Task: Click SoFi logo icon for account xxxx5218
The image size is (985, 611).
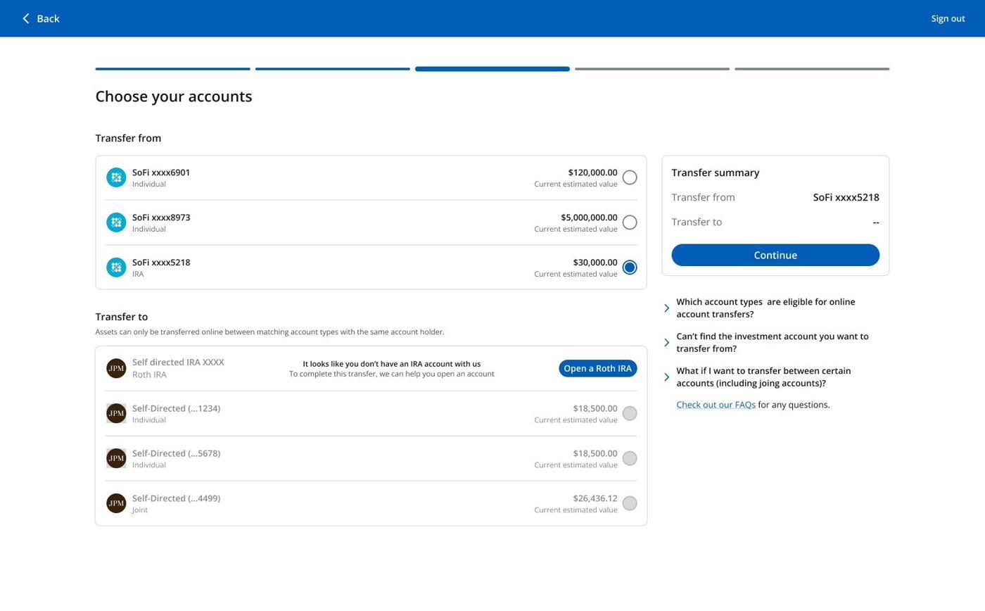Action: click(116, 267)
